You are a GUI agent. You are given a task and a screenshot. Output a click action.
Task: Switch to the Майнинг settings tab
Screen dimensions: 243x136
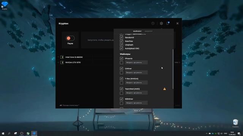(x=137, y=31)
